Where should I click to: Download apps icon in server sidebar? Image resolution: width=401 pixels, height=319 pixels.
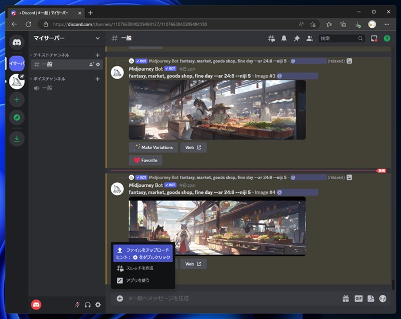[x=17, y=139]
